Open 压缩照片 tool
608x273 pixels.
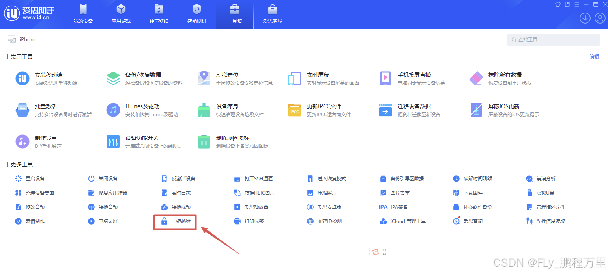click(322, 193)
